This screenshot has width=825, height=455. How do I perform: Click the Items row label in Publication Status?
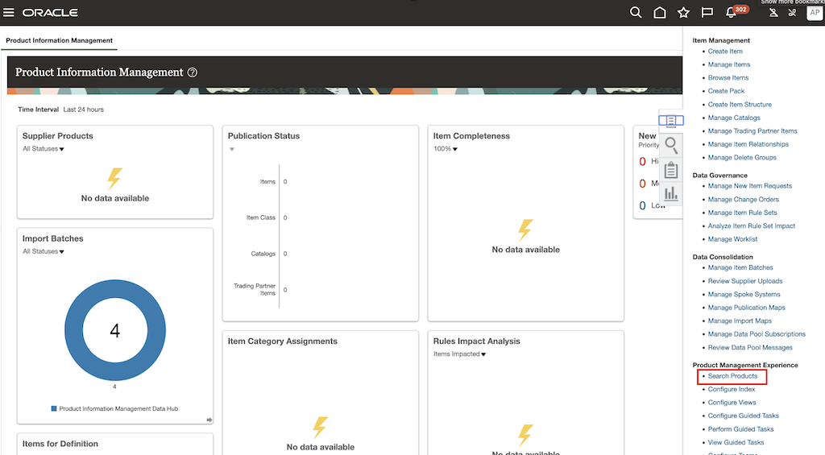[x=267, y=181]
